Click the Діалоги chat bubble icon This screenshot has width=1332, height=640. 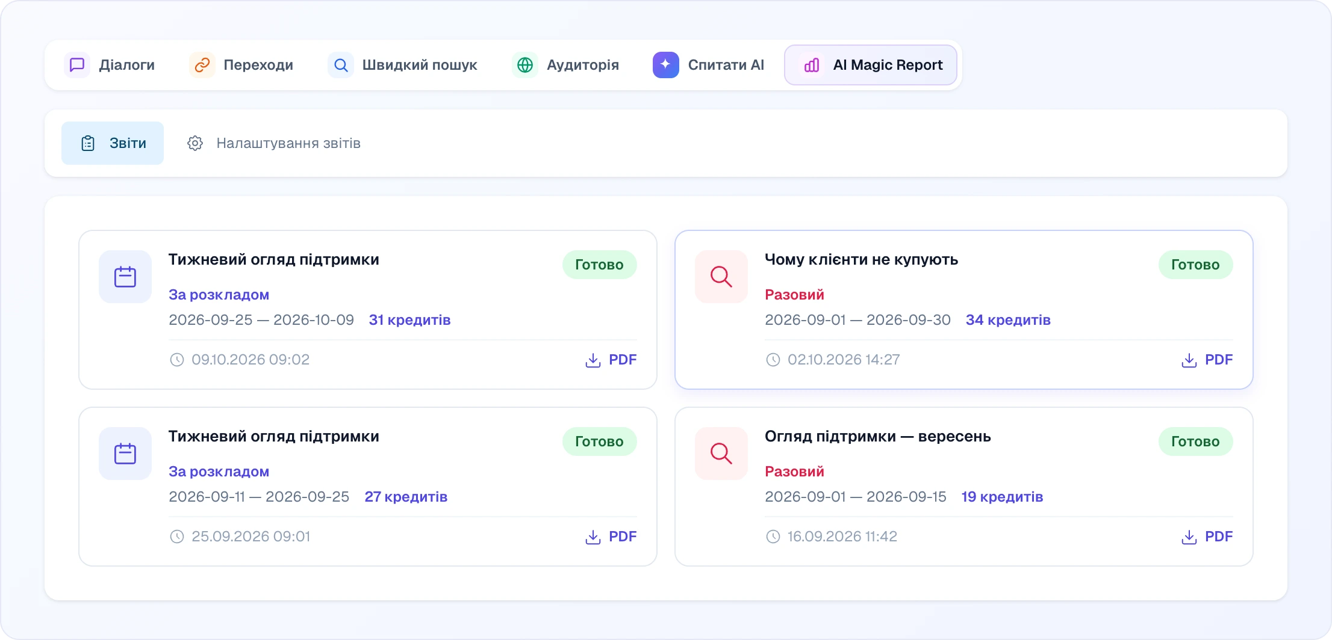click(x=77, y=65)
